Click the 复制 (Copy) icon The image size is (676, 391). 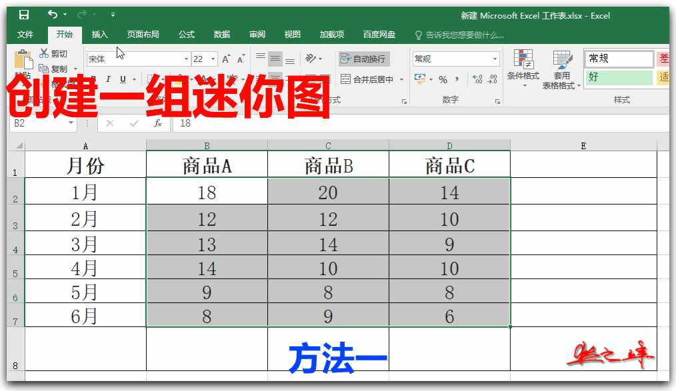pos(43,69)
